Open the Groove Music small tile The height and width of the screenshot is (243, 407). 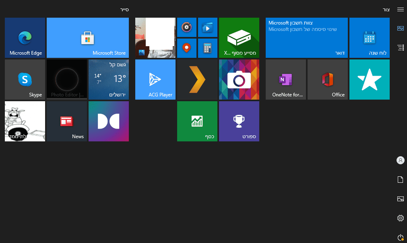coord(187,27)
